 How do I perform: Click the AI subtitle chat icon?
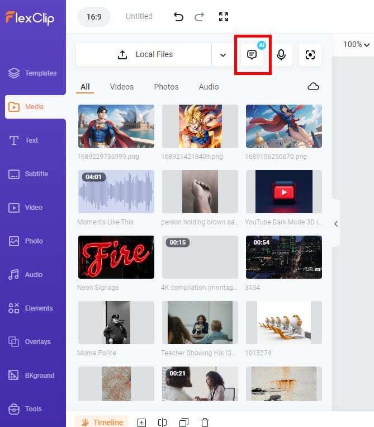pyautogui.click(x=252, y=55)
